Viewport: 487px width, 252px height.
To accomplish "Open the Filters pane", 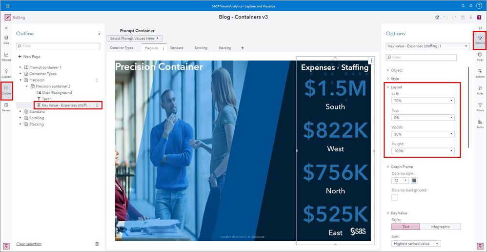I will tap(480, 107).
